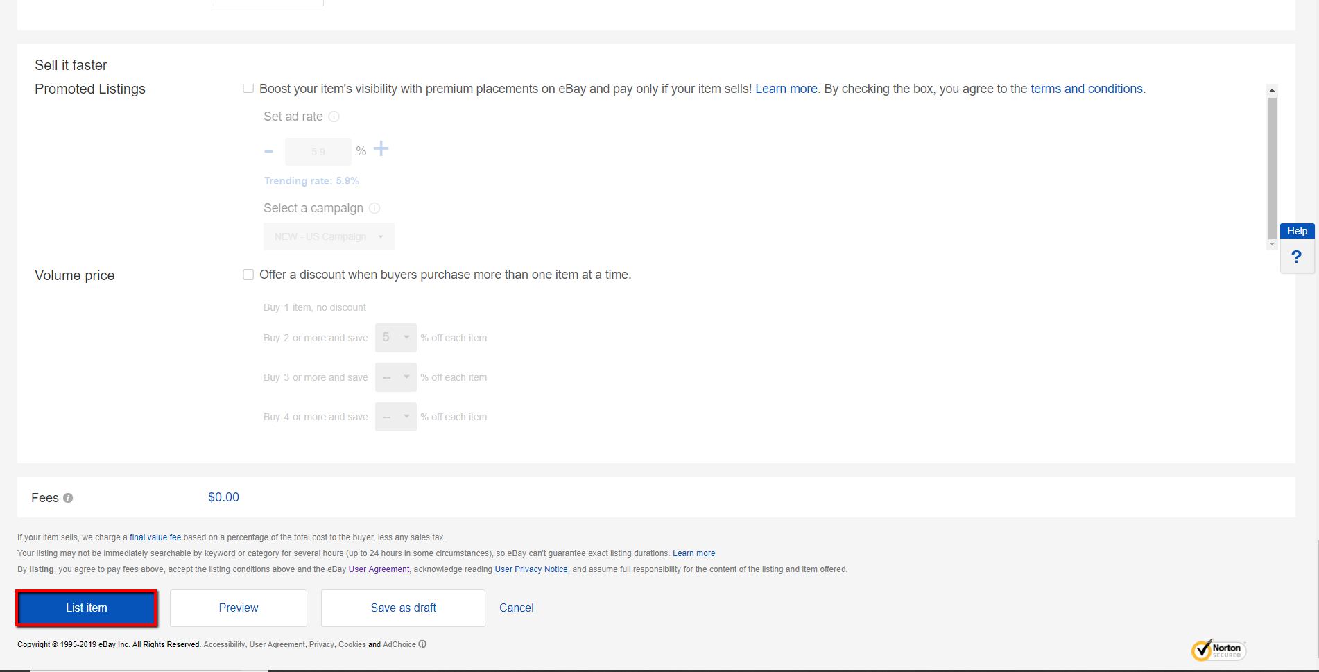Viewport: 1319px width, 672px height.
Task: Click the $0.00 fees amount
Action: coord(223,497)
